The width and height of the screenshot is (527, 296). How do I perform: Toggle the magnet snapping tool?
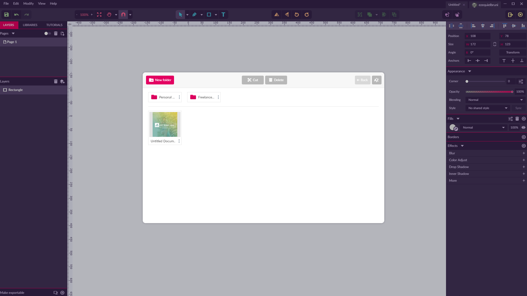[124, 15]
